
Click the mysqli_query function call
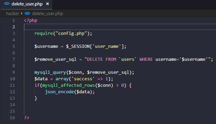coord(50,72)
